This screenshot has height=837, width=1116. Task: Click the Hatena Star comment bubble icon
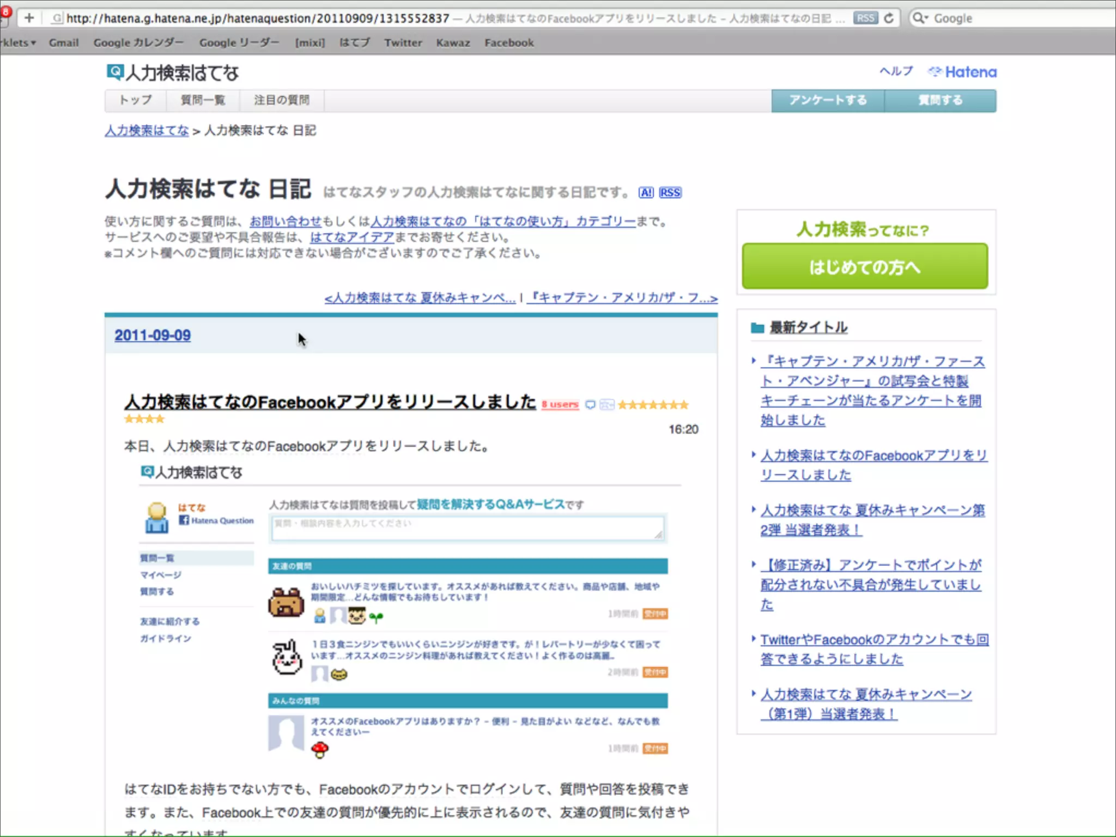tap(590, 405)
